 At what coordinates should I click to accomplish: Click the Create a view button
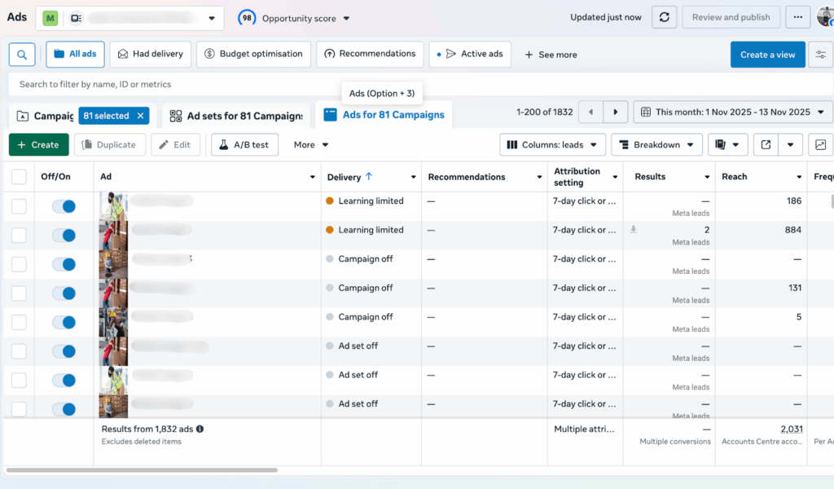click(767, 55)
